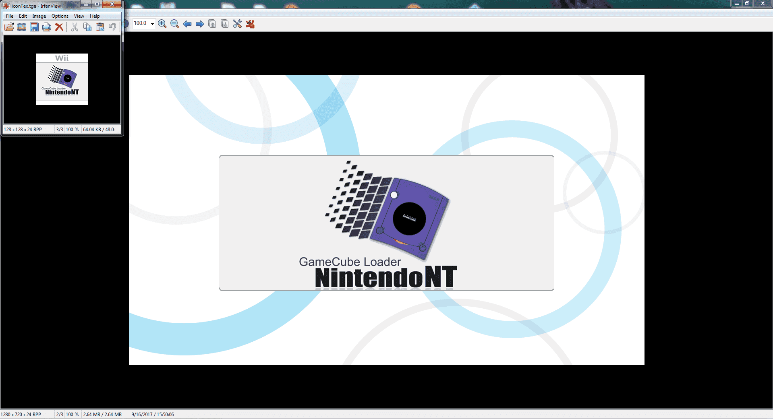Open the Edit menu

(23, 16)
